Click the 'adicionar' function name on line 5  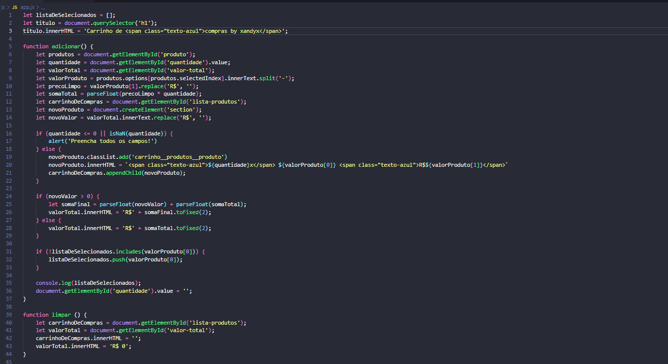(66, 46)
